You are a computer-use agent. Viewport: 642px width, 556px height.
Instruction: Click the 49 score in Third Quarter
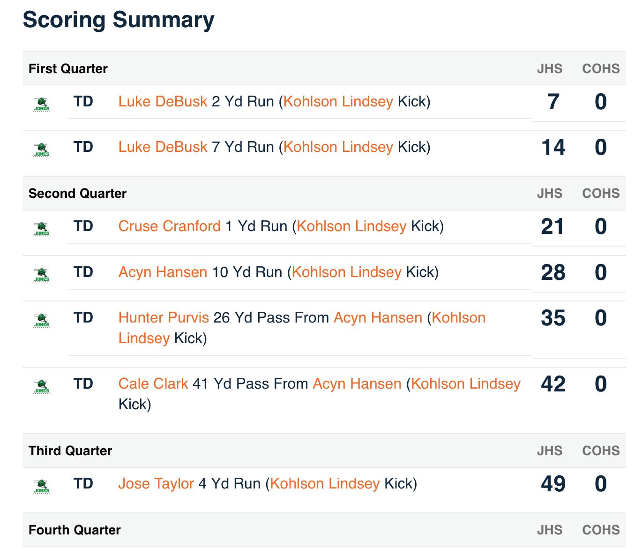pos(553,484)
